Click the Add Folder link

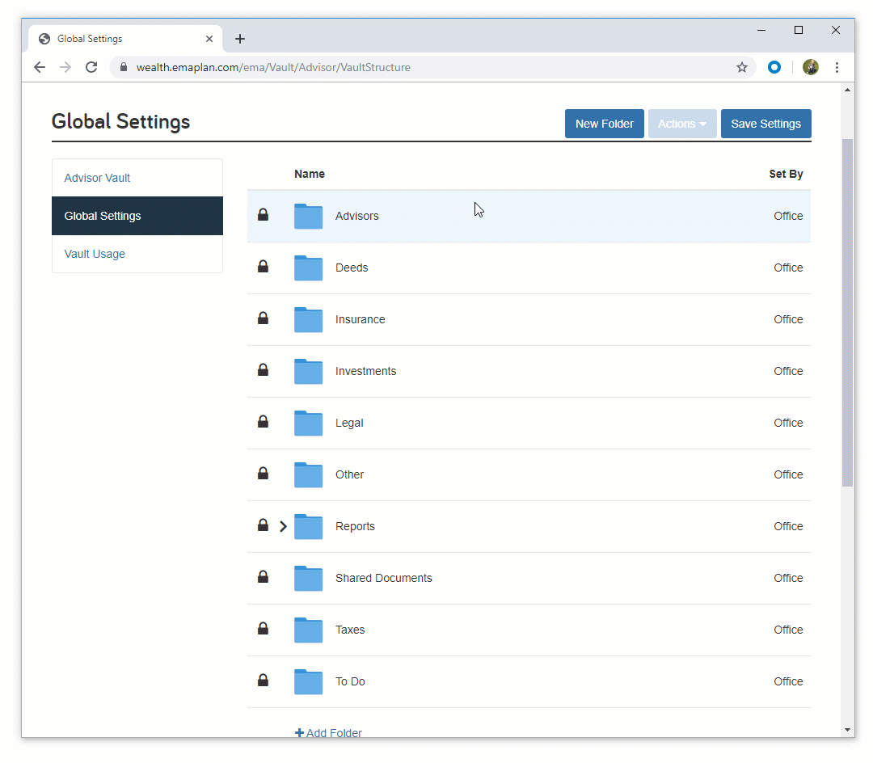point(328,732)
